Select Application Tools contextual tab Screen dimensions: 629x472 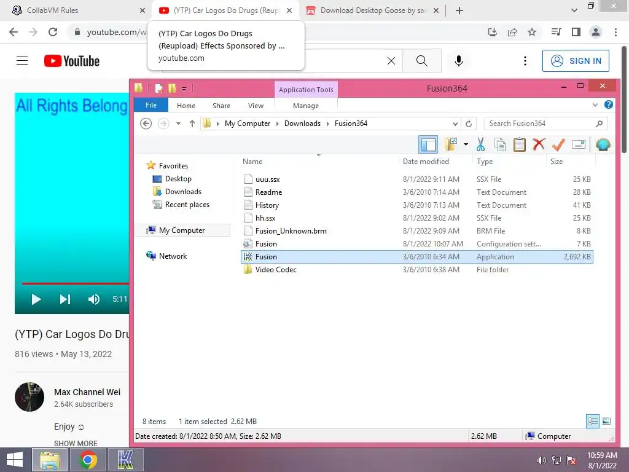tap(306, 90)
